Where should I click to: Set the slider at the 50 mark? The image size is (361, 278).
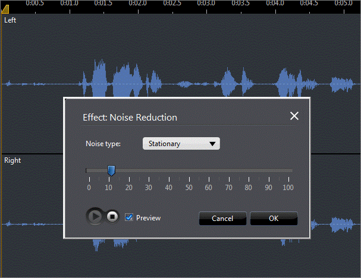click(189, 170)
